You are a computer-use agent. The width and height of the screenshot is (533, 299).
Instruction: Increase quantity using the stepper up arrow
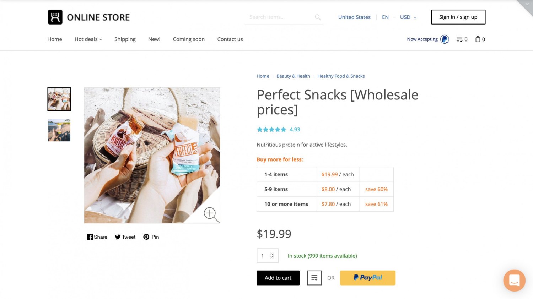(271, 254)
